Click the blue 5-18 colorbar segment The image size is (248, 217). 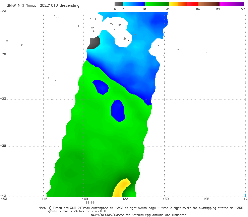134,4
